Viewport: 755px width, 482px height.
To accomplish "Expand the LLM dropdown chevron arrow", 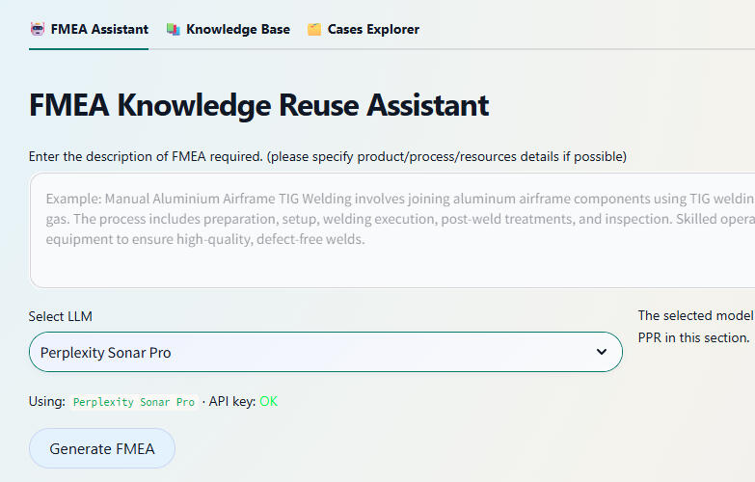I will pos(602,353).
